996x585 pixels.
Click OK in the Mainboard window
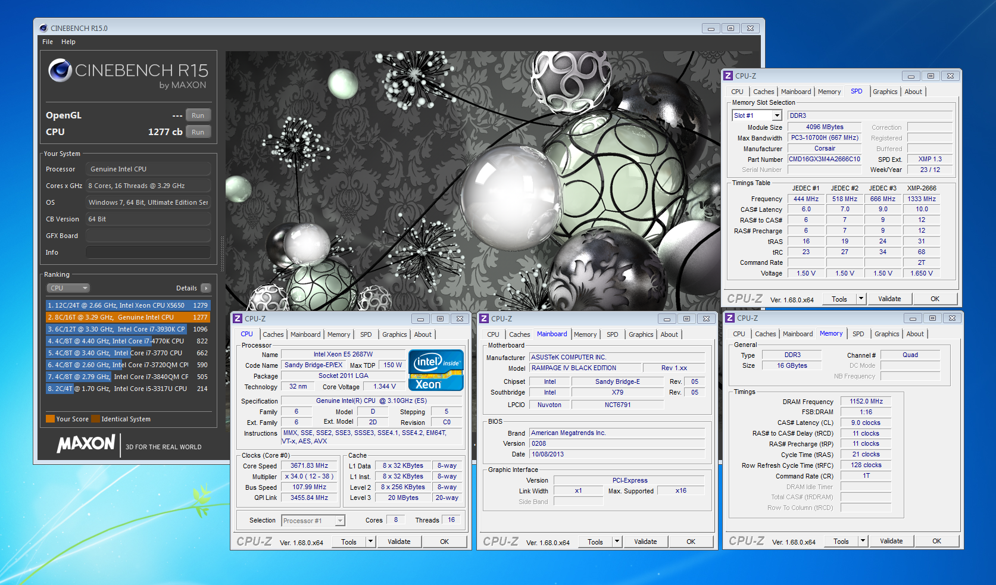pyautogui.click(x=691, y=542)
